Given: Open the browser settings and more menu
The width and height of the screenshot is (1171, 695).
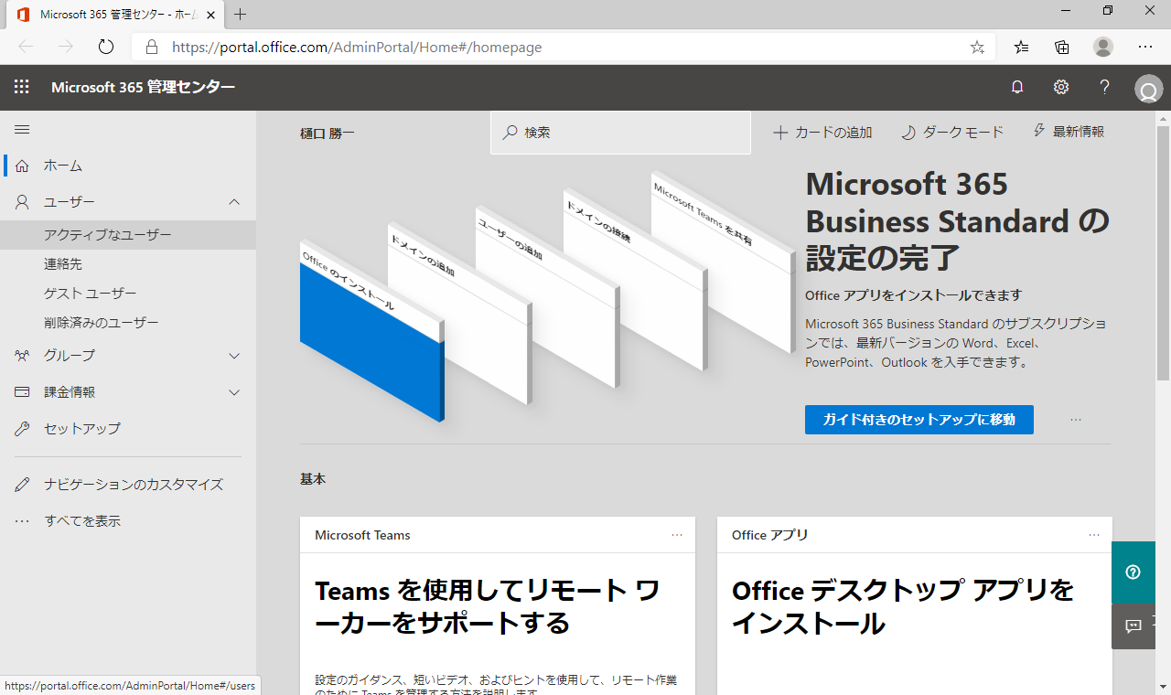Looking at the screenshot, I should [x=1145, y=47].
